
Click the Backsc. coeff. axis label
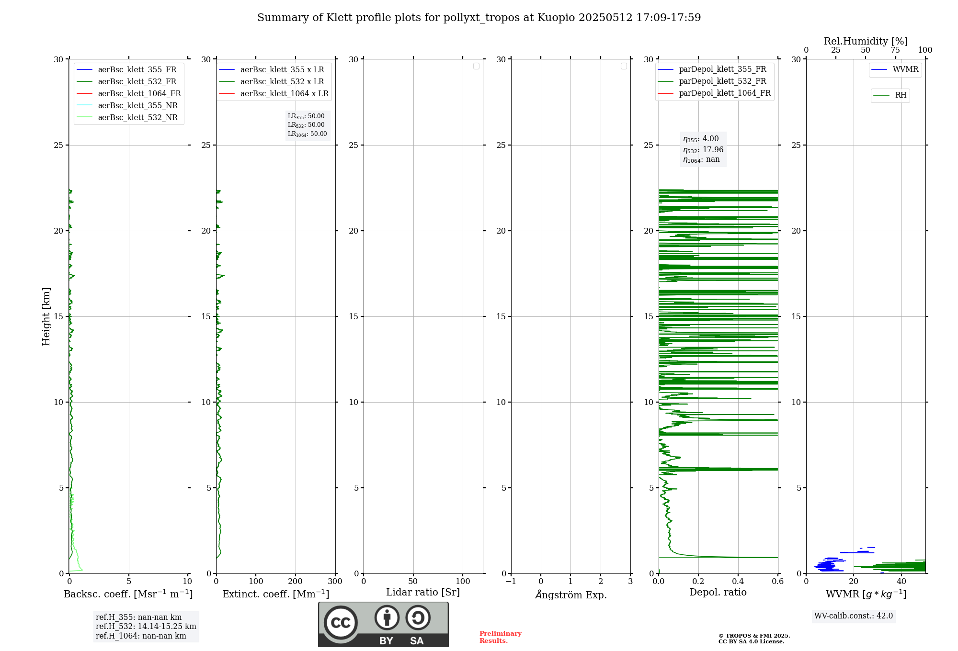pos(128,594)
